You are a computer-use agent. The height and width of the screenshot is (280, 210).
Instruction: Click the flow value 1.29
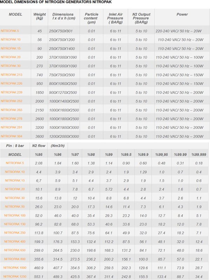coord(143,172)
